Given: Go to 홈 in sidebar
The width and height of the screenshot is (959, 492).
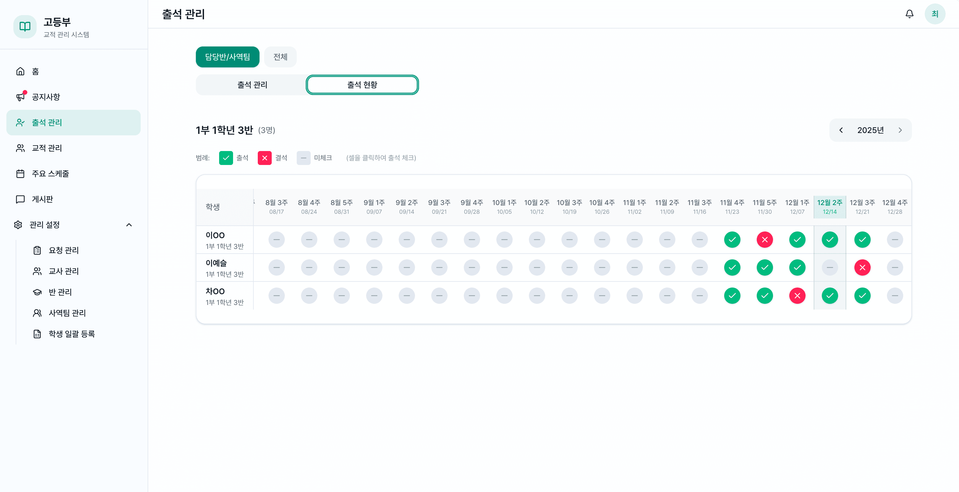Looking at the screenshot, I should [35, 71].
